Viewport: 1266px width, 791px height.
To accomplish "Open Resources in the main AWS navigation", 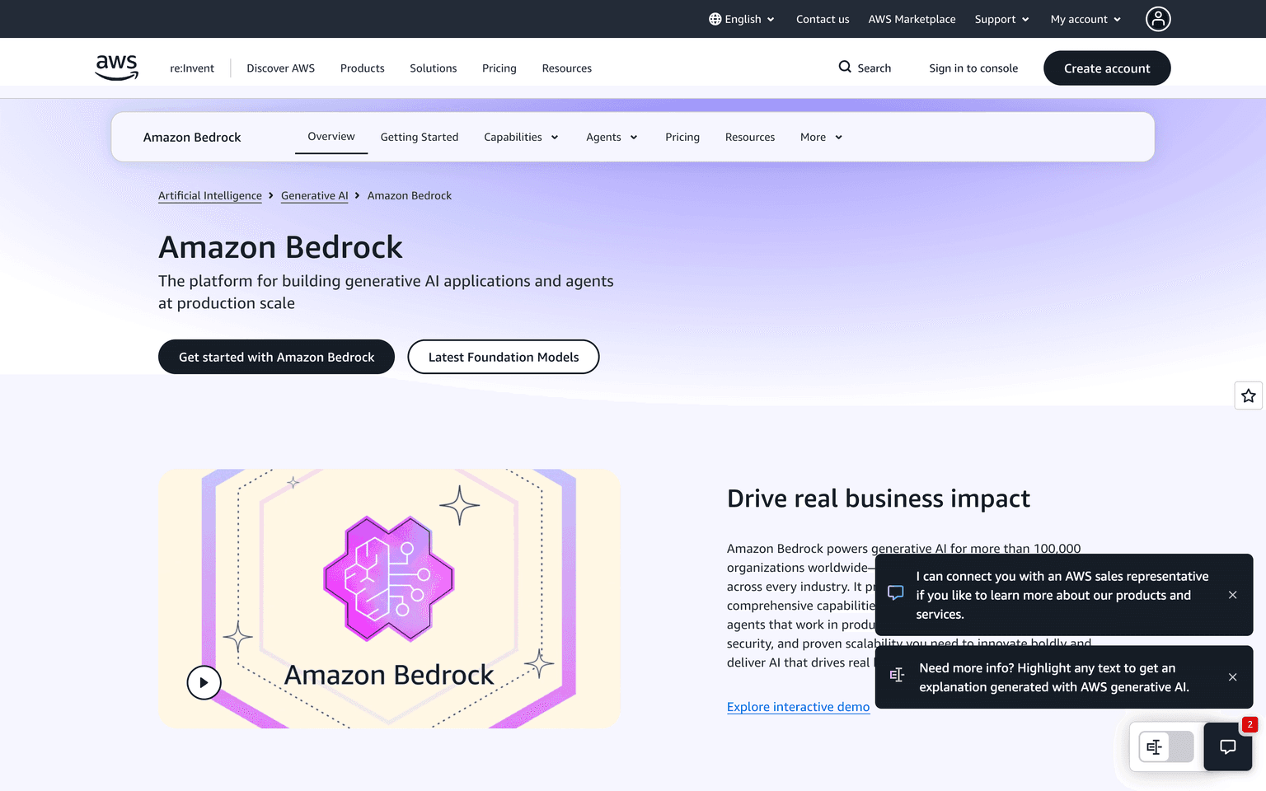I will point(567,68).
